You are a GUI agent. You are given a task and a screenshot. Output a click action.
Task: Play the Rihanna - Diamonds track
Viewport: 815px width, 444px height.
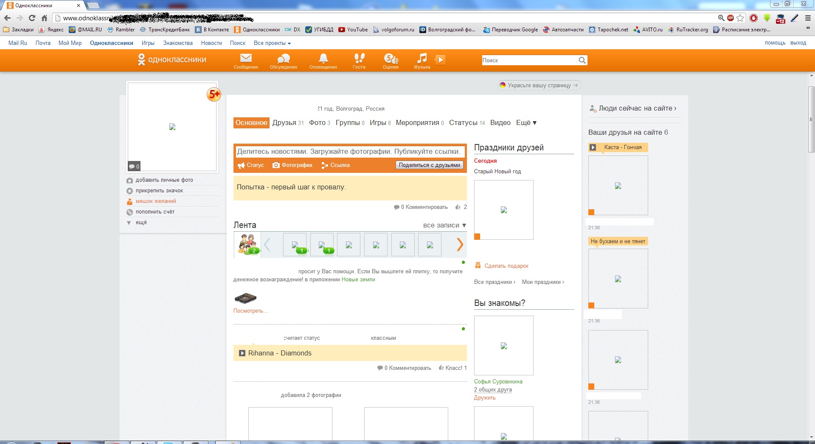point(242,353)
